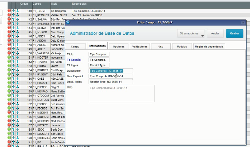Click the green status dot for F1_STATCON
The image size is (250, 147).
point(9,100)
